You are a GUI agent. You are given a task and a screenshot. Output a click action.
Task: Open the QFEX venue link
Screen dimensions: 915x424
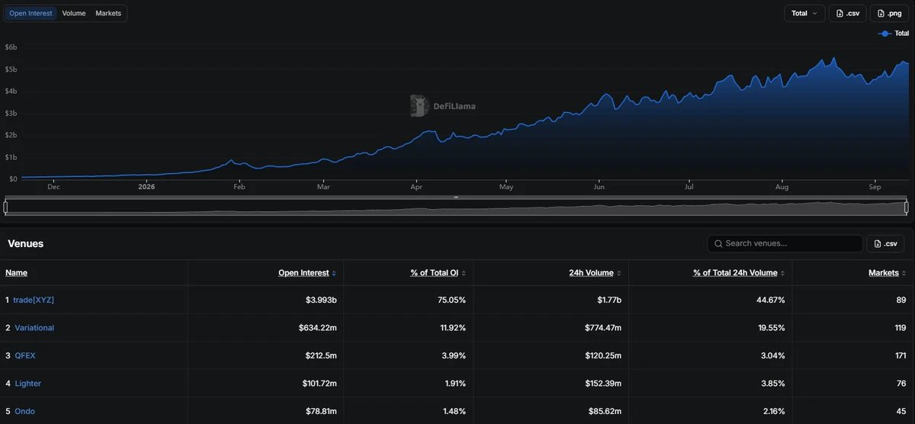[x=25, y=355]
